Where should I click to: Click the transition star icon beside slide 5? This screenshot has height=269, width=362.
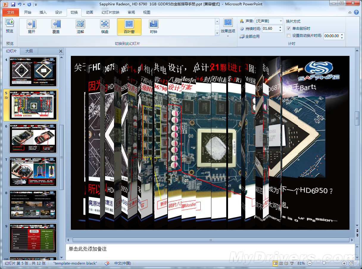pos(6,98)
